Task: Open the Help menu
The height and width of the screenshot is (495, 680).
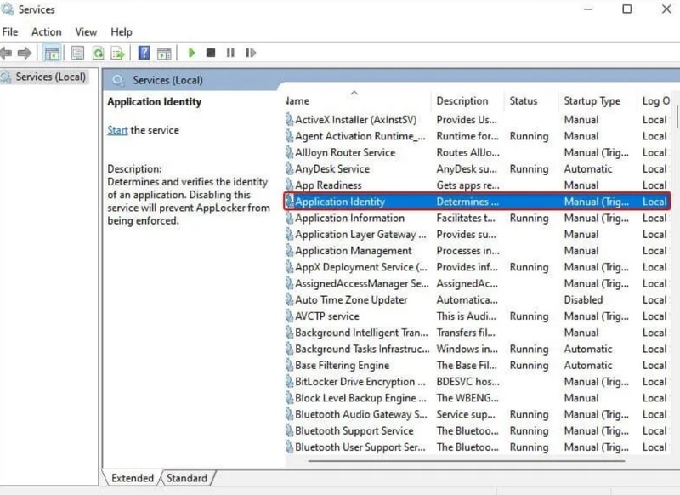Action: tap(122, 32)
